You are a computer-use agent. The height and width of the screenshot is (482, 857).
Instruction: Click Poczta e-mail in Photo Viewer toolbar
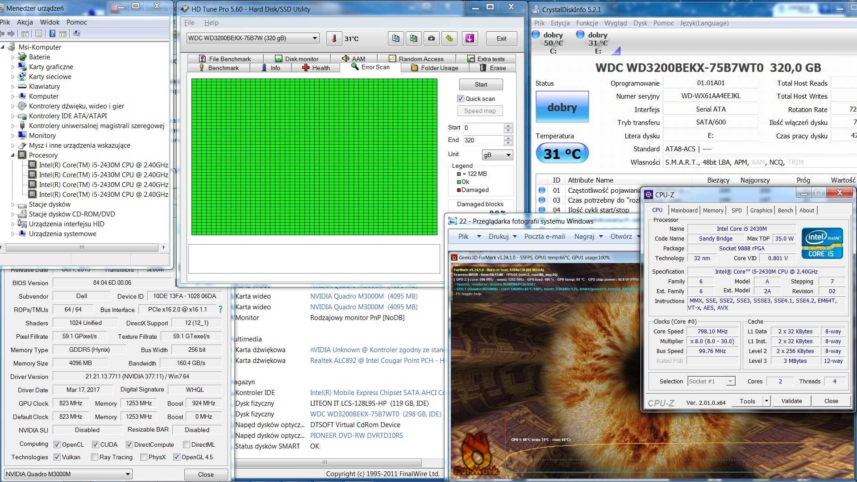545,237
